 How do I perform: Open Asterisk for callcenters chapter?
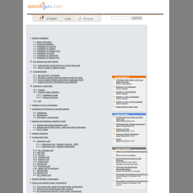43,86
